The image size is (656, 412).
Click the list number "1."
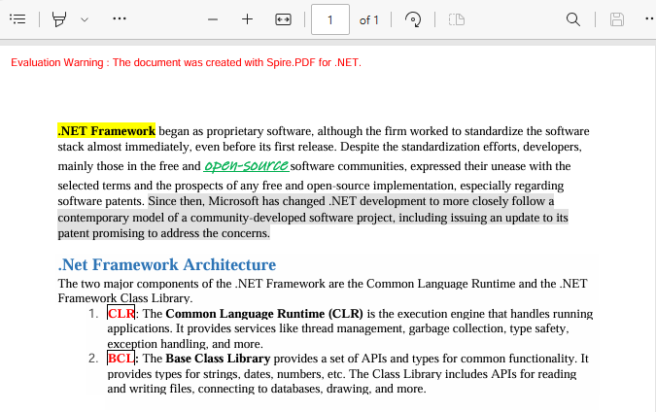93,314
